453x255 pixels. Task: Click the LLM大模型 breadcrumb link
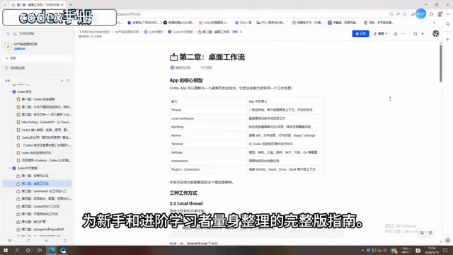tap(154, 32)
